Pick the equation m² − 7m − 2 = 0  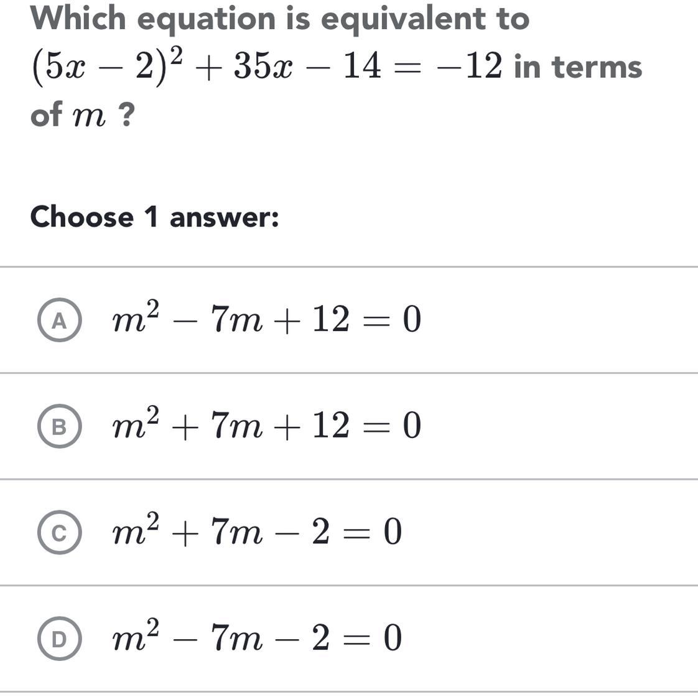[257, 637]
